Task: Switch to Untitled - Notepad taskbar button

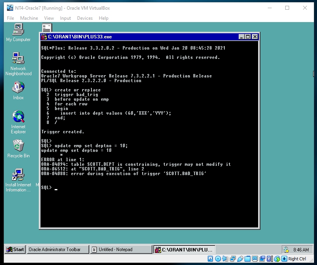Action: tap(121, 250)
